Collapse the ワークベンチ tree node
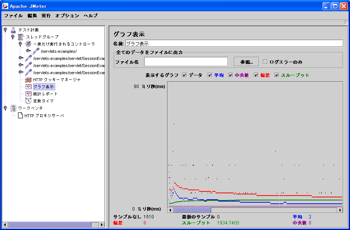Image resolution: width=350 pixels, height=230 pixels. (x=5, y=108)
